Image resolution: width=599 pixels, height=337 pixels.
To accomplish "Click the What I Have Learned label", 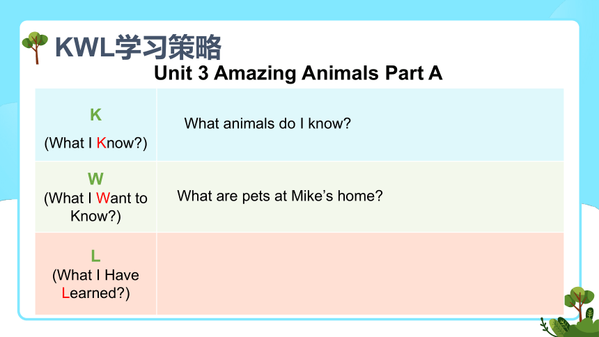I will coord(95,284).
